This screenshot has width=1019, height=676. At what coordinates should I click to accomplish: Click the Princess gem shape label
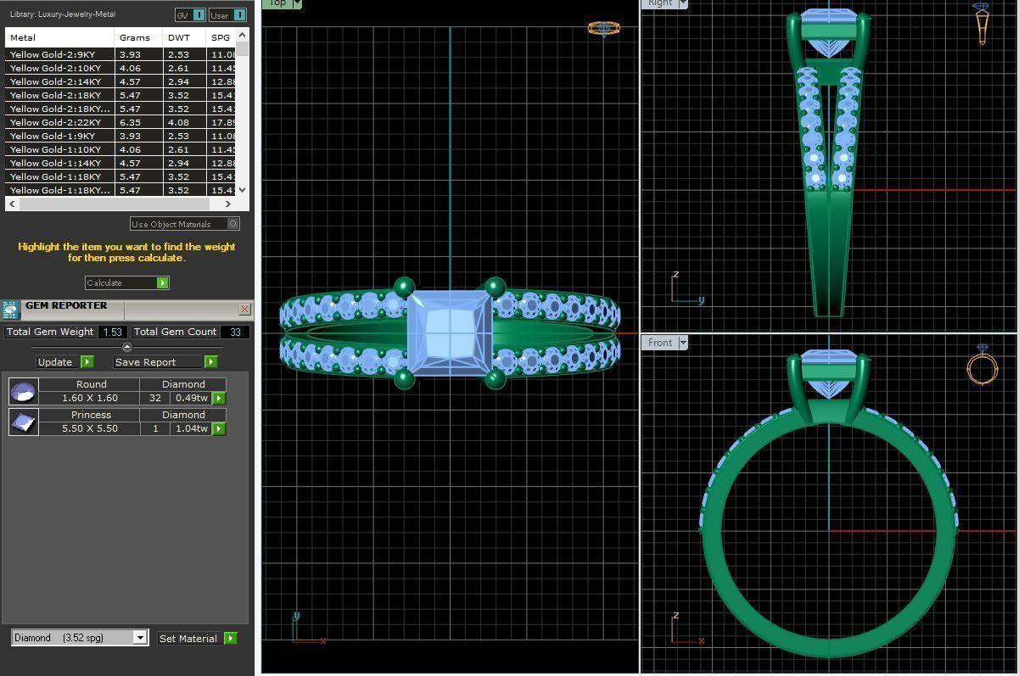[91, 415]
